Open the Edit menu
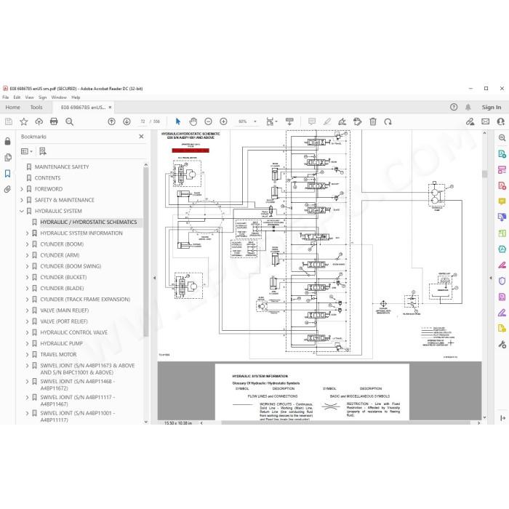This screenshot has height=509, width=509. 17,97
